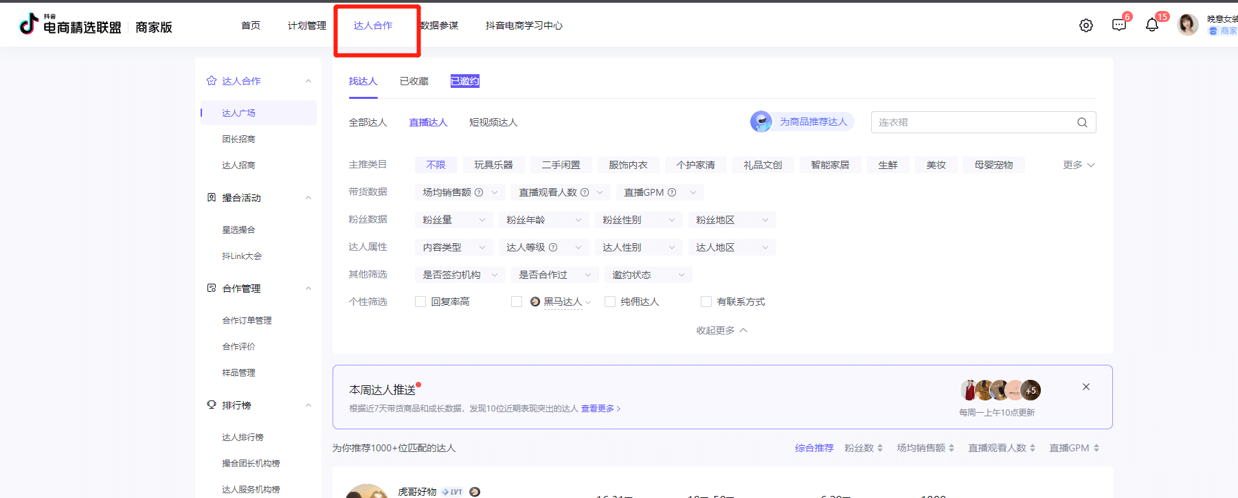Open the 邀约状态 dropdown
This screenshot has height=498, width=1238.
tap(649, 275)
